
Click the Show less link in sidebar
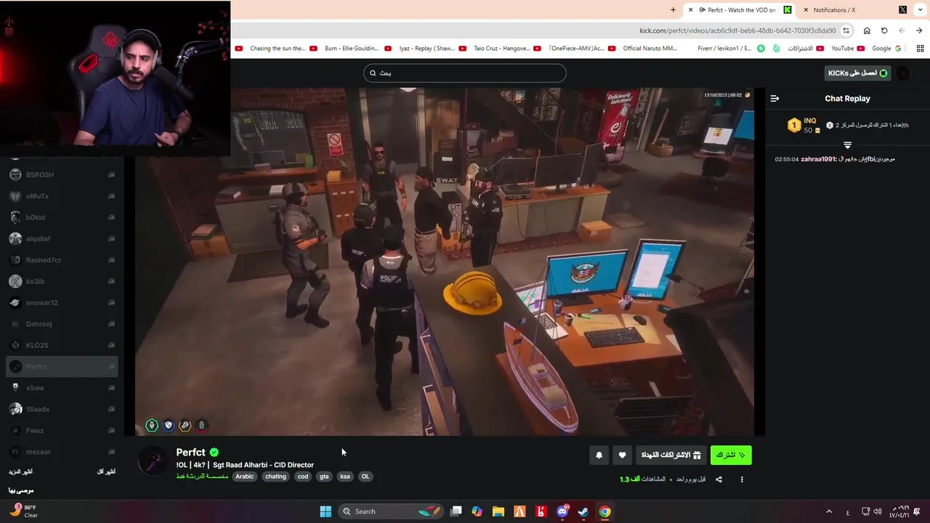click(x=106, y=472)
